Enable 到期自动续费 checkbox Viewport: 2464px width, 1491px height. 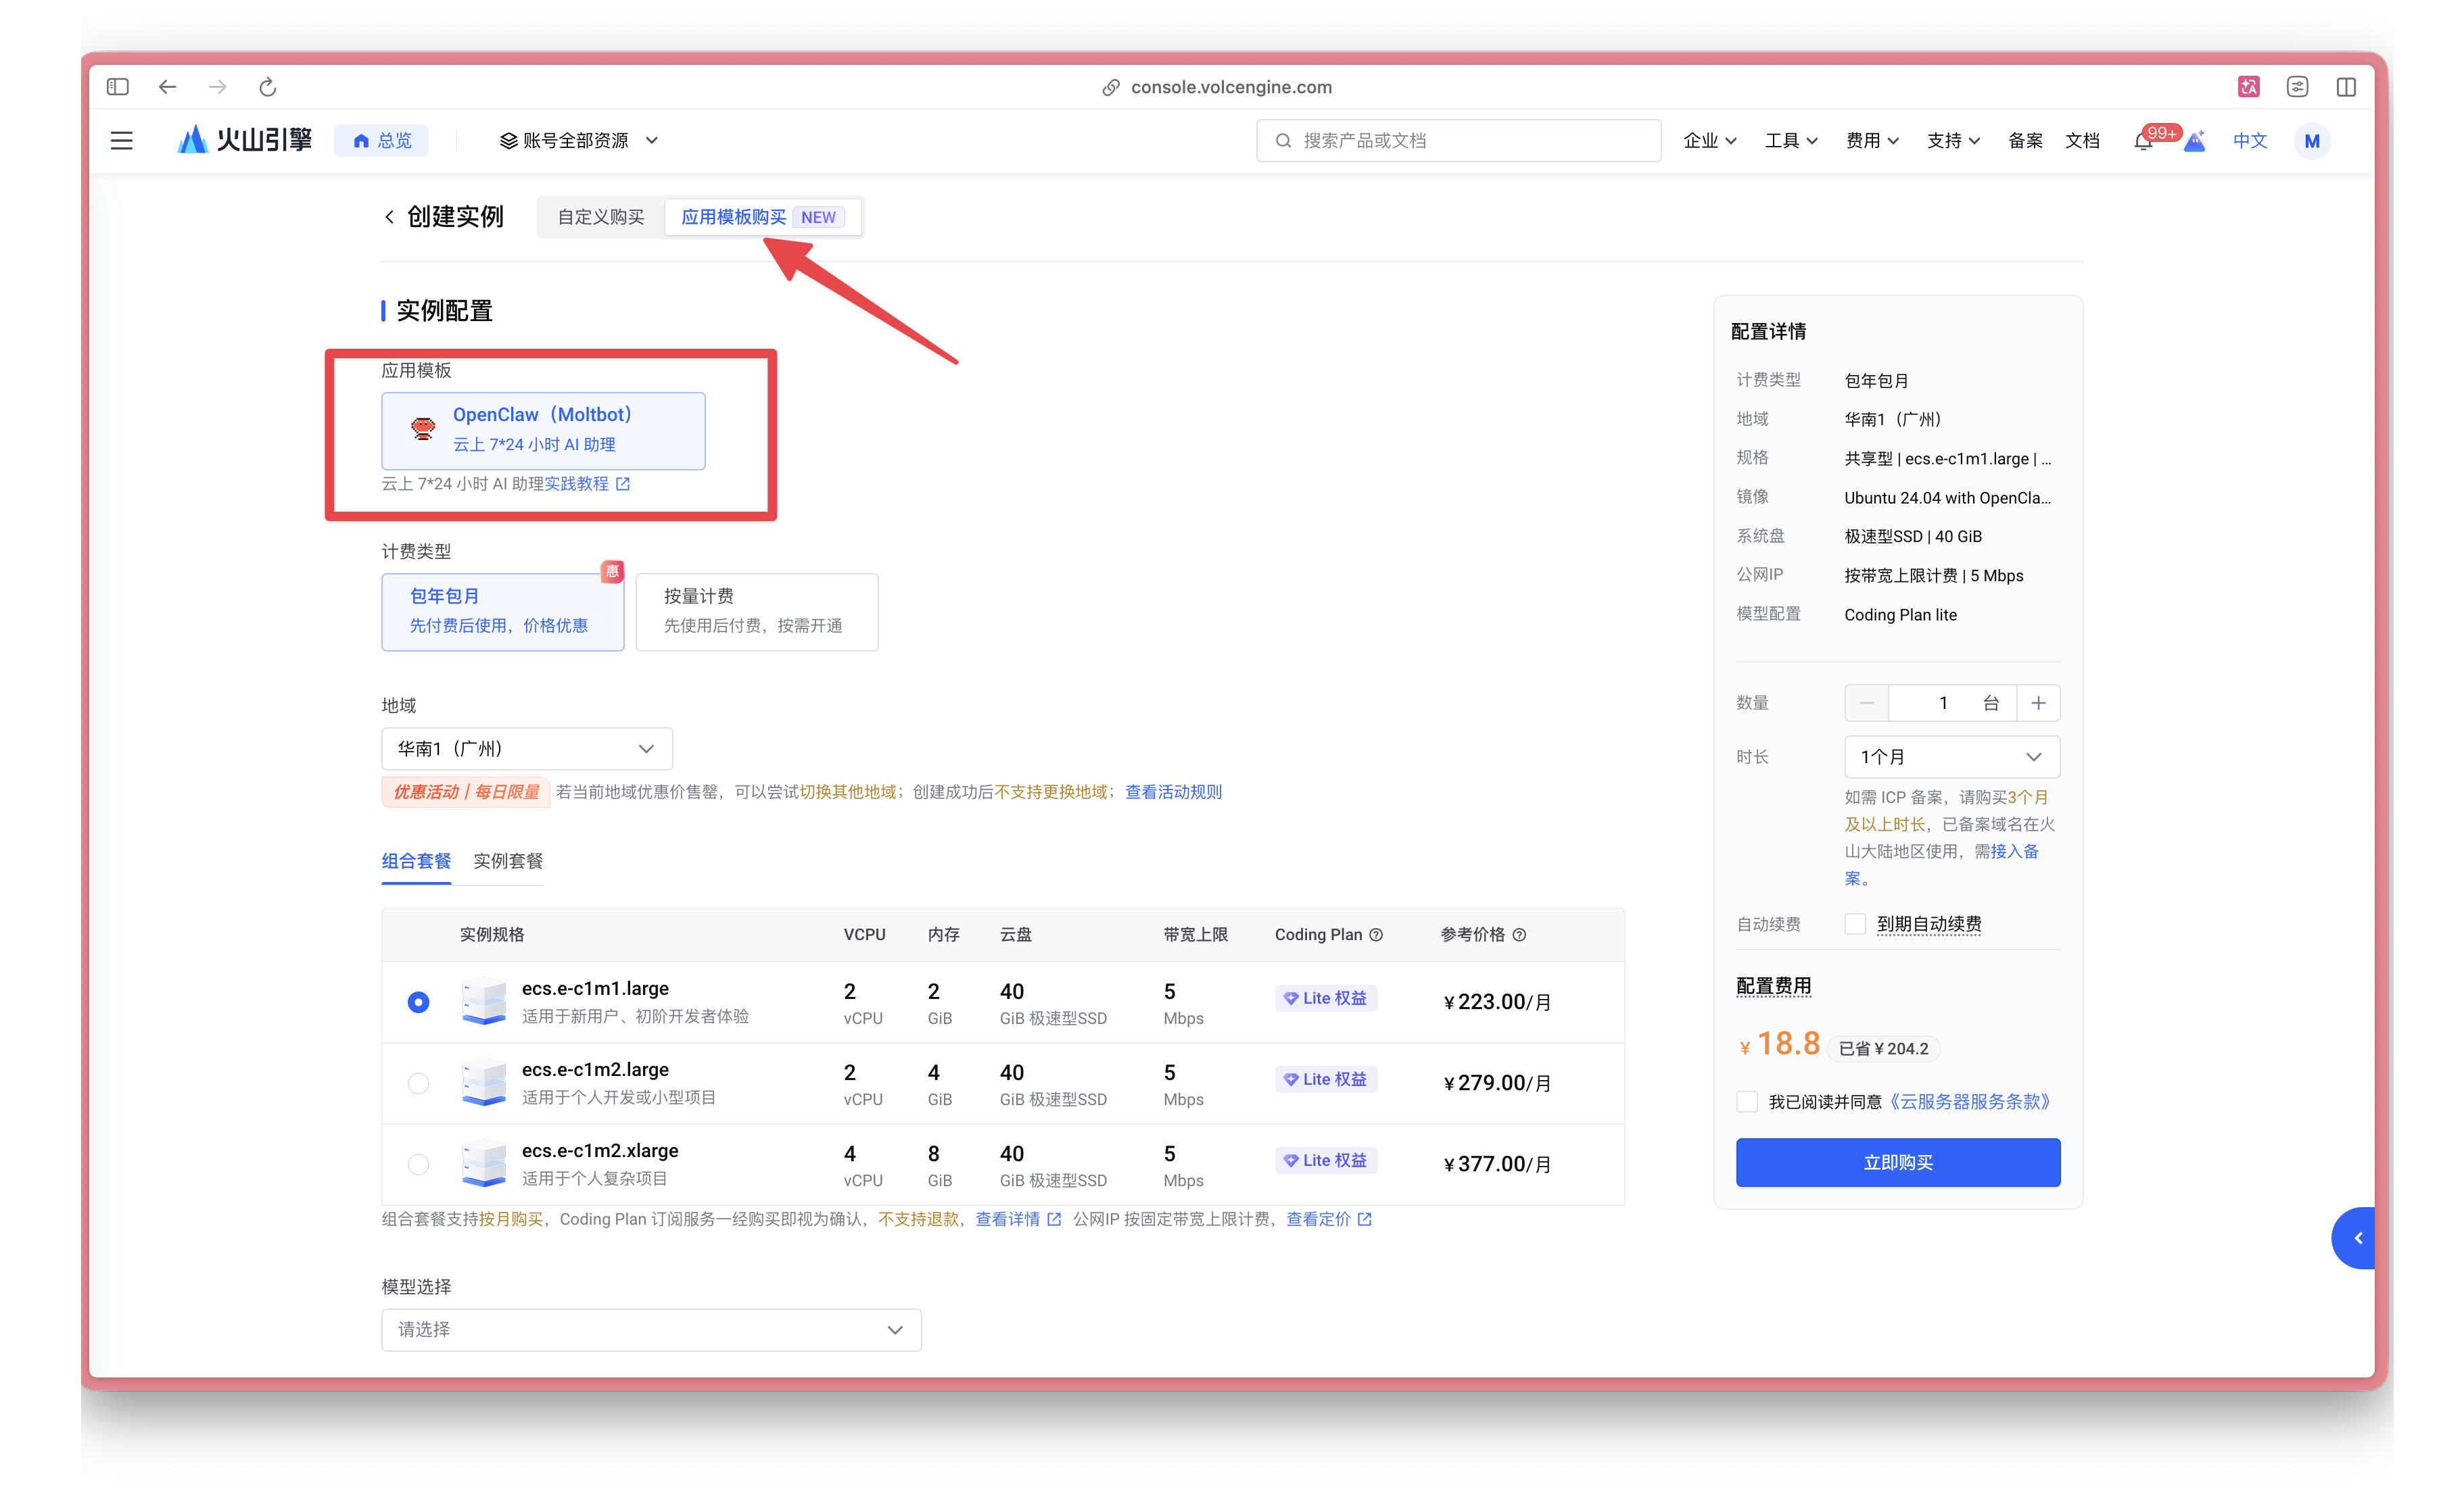1855,923
